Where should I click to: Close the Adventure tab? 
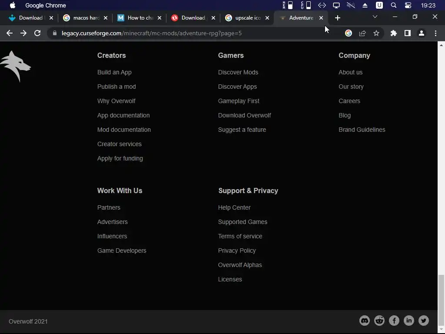(321, 18)
